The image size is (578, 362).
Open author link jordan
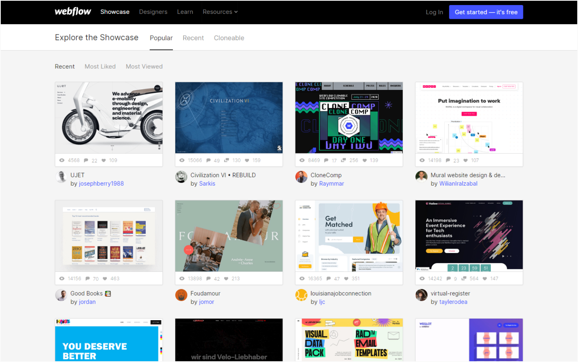(x=87, y=302)
